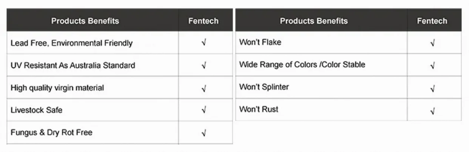Screen dimensions: 469x152
Task: Click the checkmark beside Lead Free, Environmental Friendly
Action: tap(204, 43)
